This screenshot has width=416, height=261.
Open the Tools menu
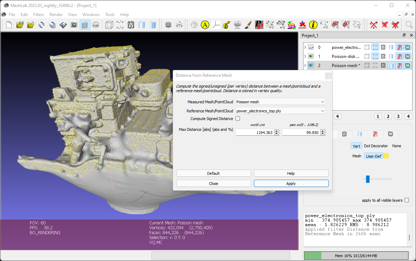pos(110,15)
